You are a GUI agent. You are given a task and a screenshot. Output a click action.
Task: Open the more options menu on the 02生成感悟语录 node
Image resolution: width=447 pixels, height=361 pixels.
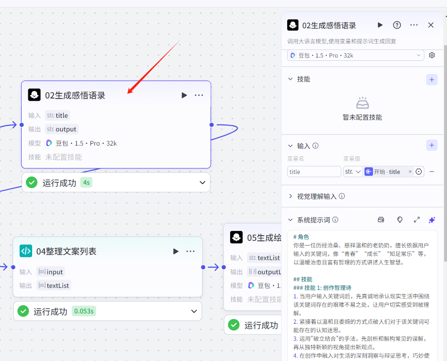tap(199, 95)
